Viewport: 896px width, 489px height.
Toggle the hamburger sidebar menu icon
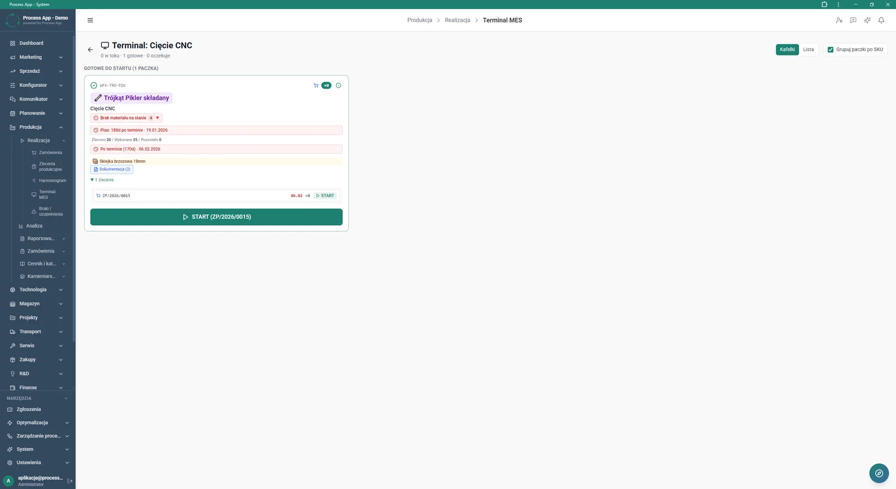pyautogui.click(x=90, y=20)
